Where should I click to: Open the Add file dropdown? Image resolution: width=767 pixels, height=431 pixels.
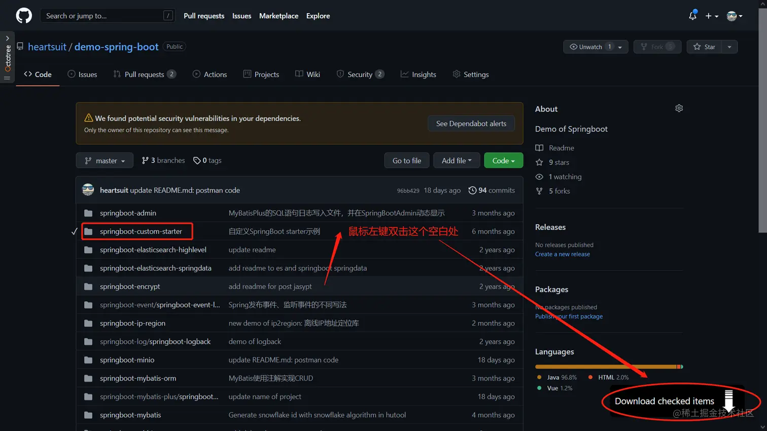(457, 161)
